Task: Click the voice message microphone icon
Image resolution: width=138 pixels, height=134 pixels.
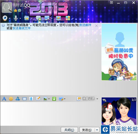Action: point(31,99)
